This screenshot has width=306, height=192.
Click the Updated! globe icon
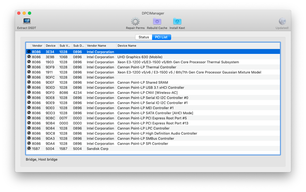(282, 21)
